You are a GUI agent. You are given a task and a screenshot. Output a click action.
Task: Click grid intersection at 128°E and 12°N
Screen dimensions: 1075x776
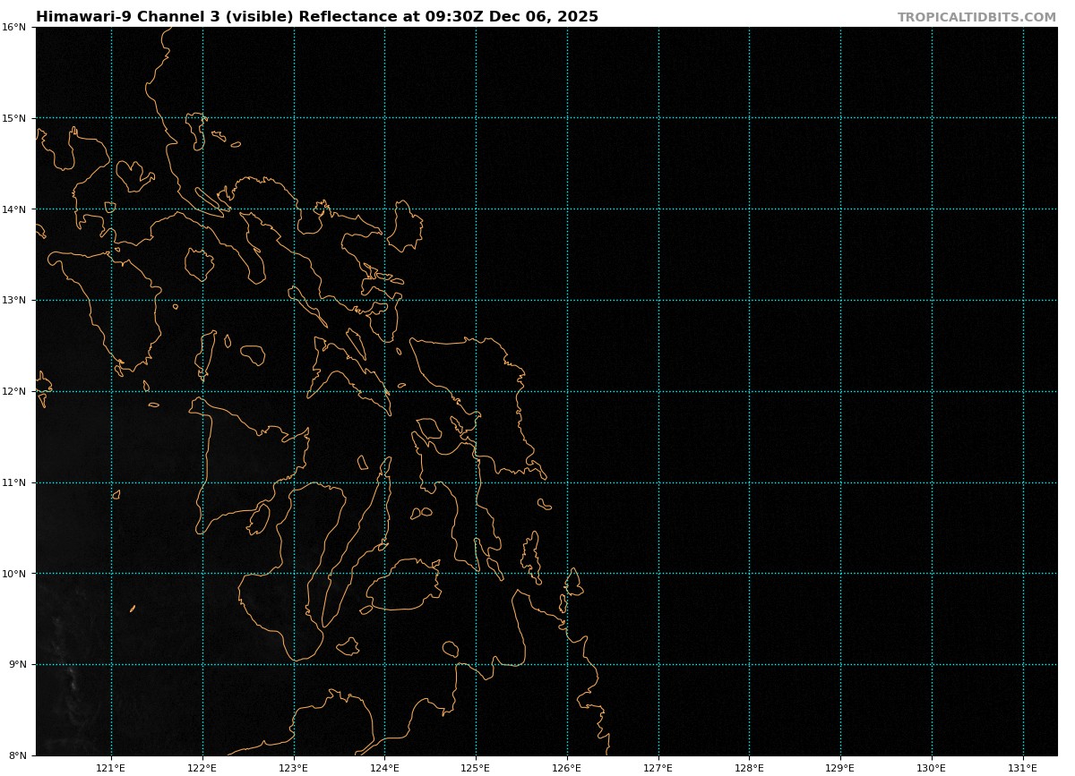pyautogui.click(x=750, y=392)
